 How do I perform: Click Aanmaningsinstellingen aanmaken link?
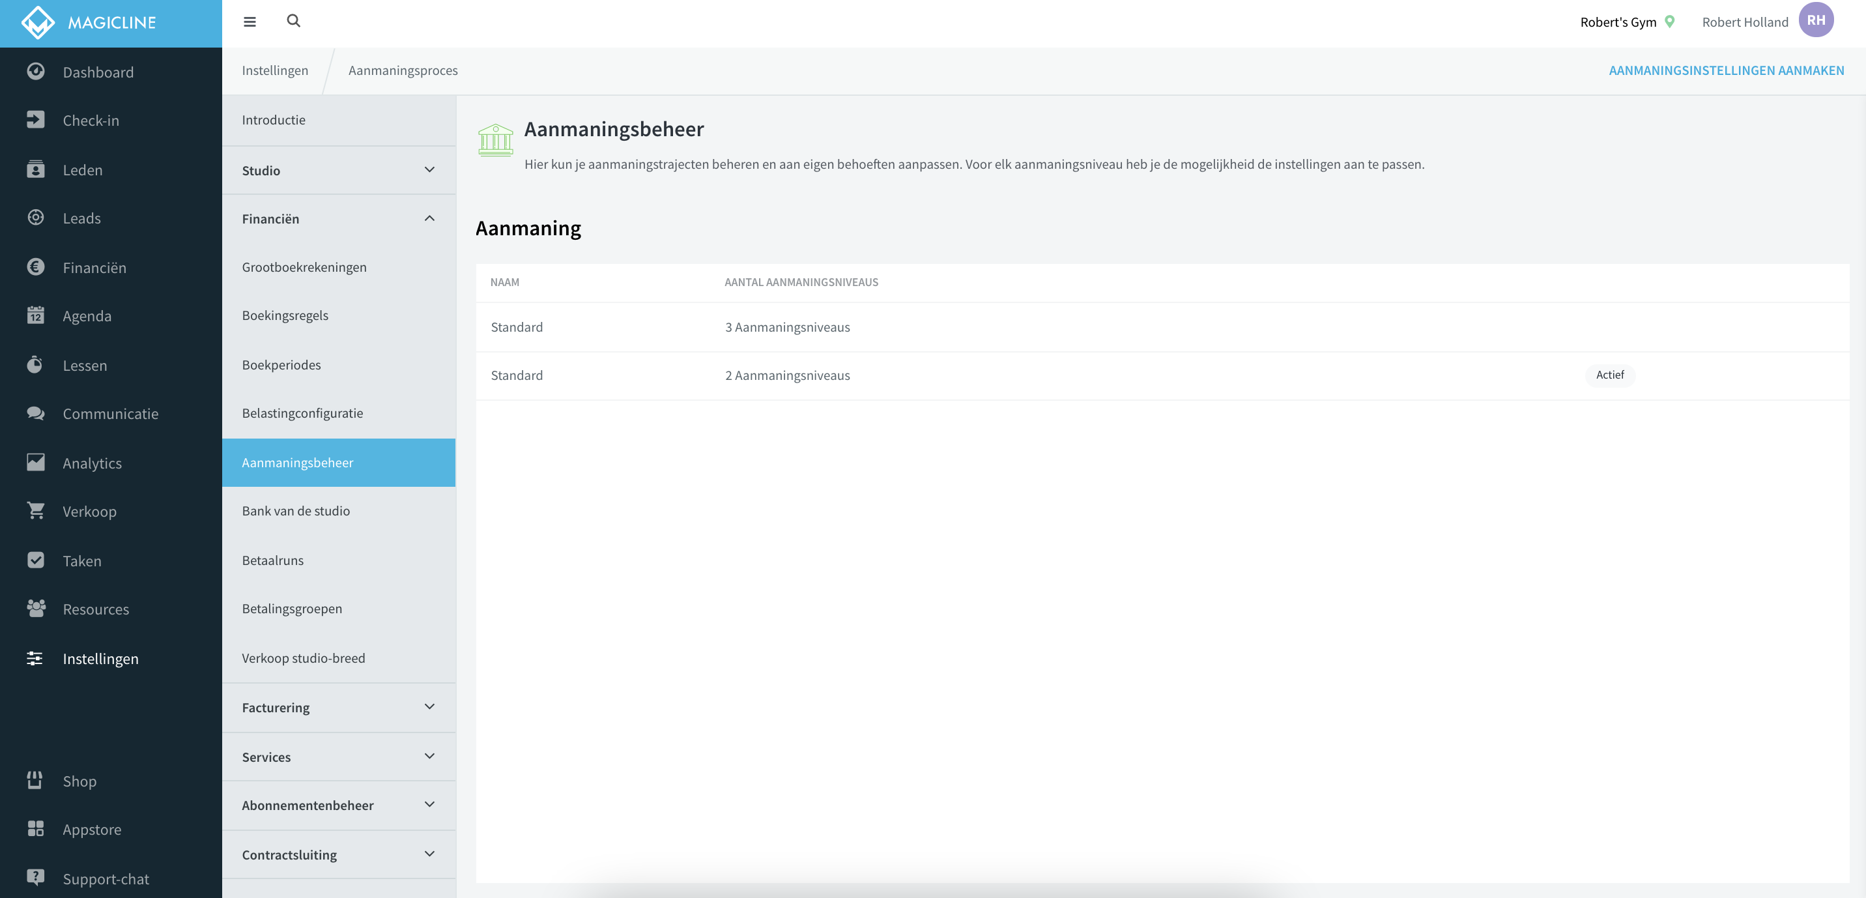click(x=1726, y=70)
